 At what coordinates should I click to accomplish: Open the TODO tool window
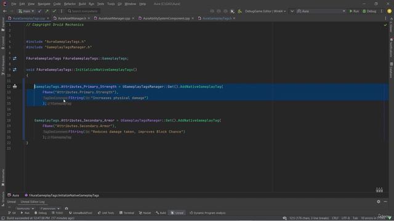coord(57,213)
